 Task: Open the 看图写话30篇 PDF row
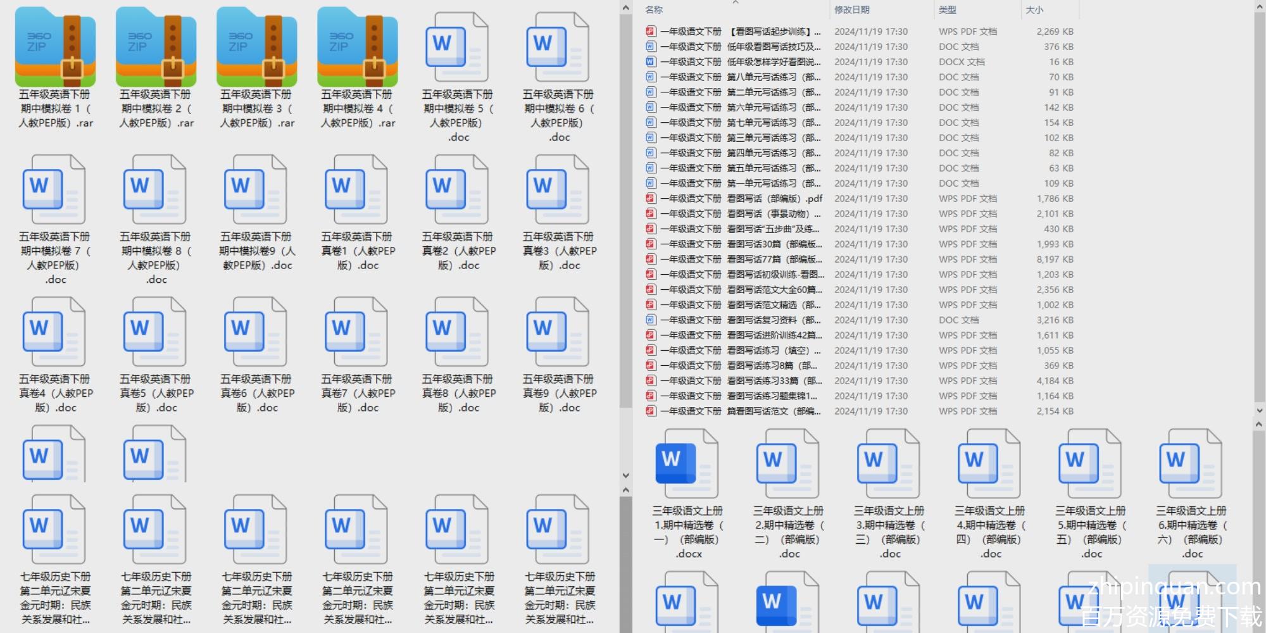tap(860, 244)
